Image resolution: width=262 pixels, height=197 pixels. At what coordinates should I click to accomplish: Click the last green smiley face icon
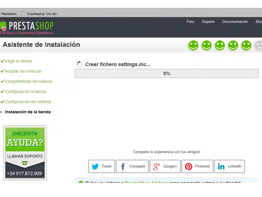pyautogui.click(x=246, y=45)
